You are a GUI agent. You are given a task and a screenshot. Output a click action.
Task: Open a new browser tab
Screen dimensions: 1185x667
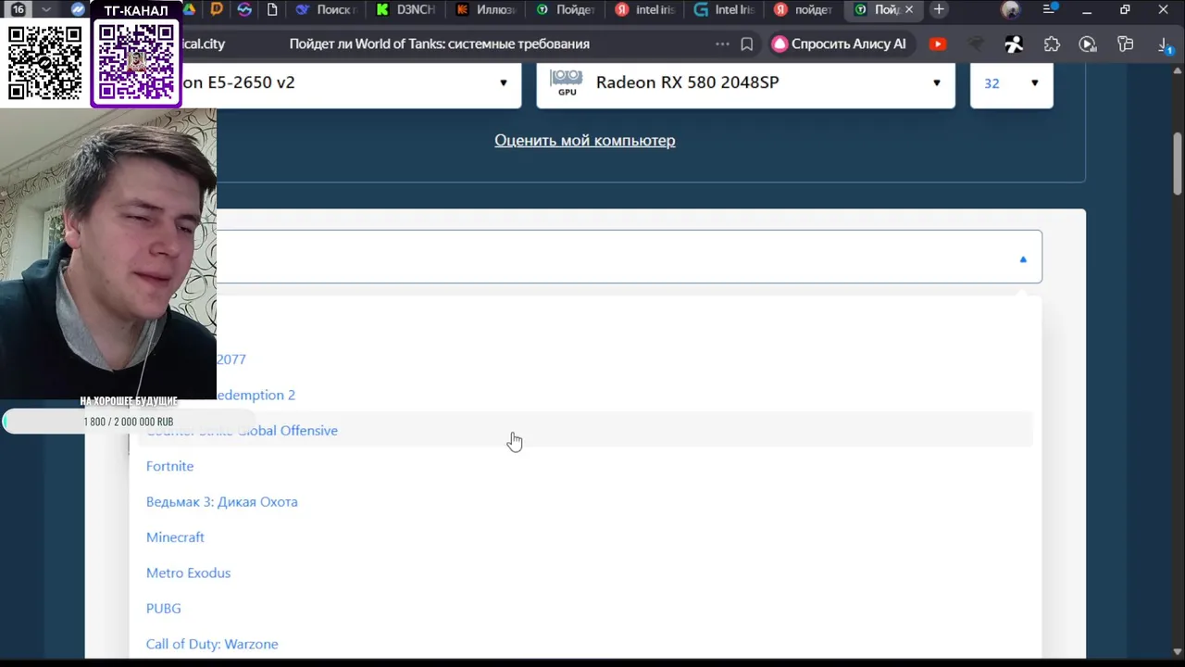[x=939, y=9]
